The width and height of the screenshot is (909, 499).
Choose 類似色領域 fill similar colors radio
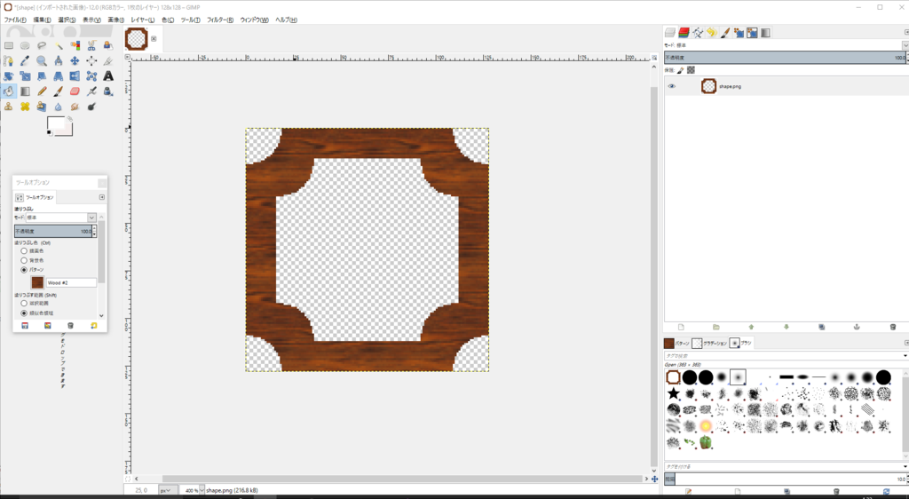[24, 313]
